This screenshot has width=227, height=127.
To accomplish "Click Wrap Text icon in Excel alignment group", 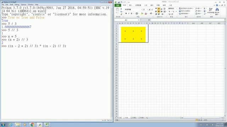I will pyautogui.click(x=165, y=9).
